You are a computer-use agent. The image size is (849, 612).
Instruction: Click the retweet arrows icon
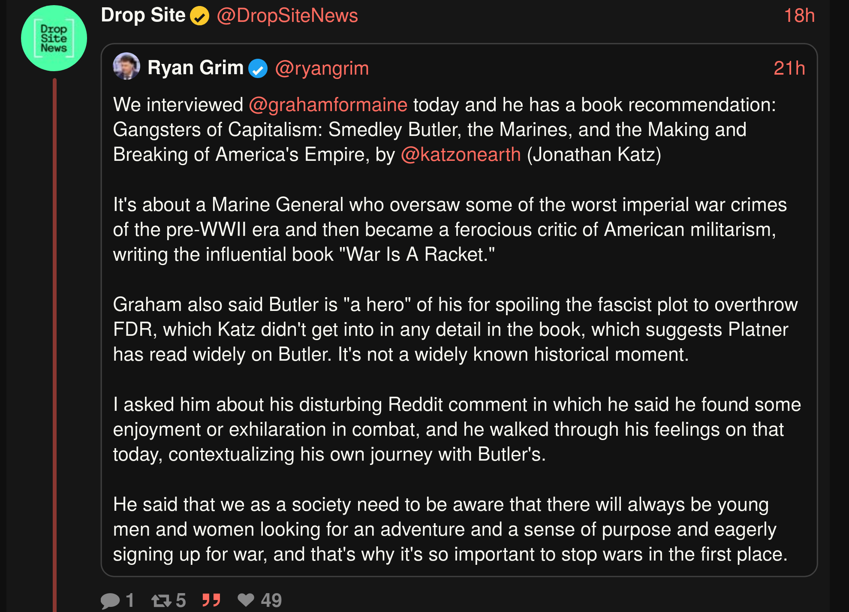[x=161, y=600]
